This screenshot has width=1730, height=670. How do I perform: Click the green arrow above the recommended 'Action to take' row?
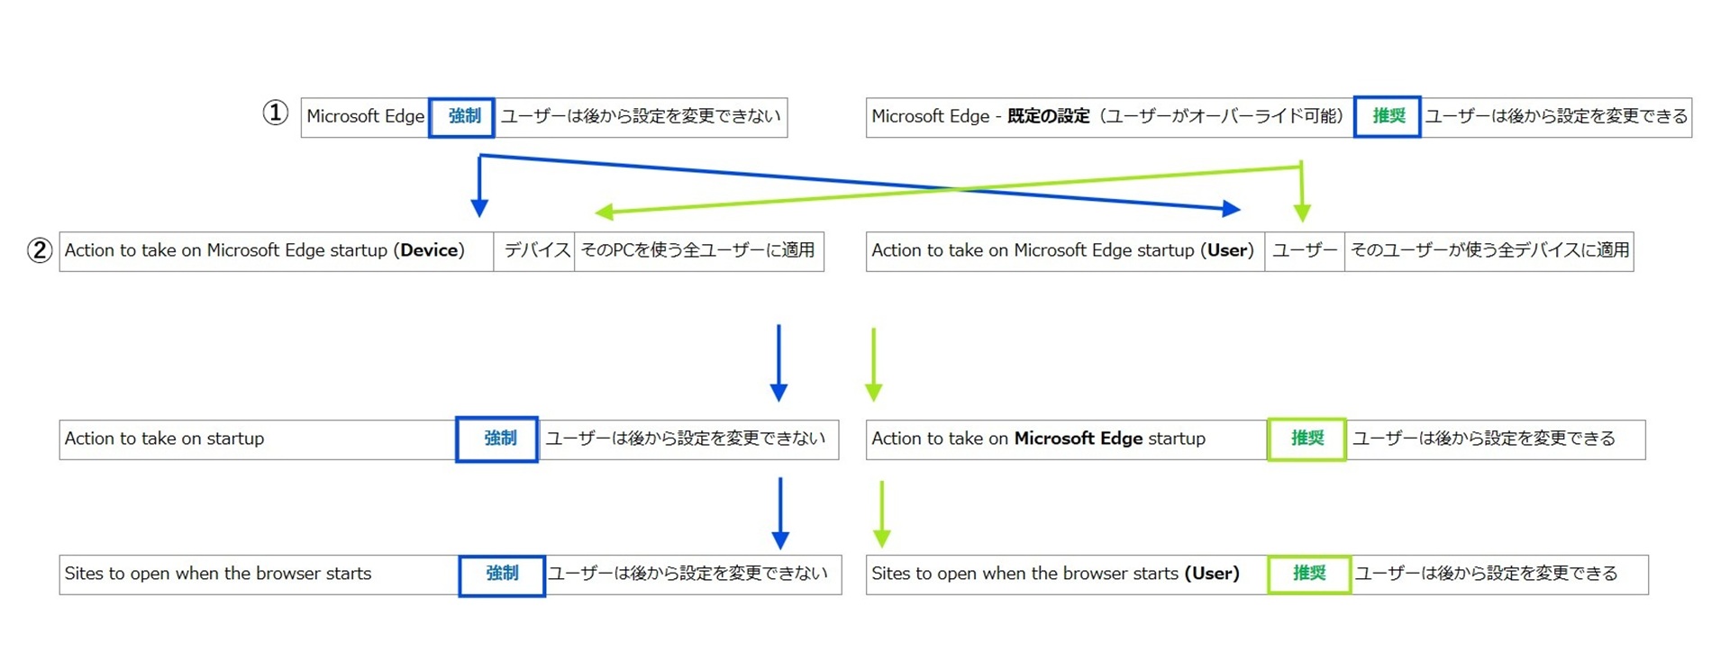[873, 365]
